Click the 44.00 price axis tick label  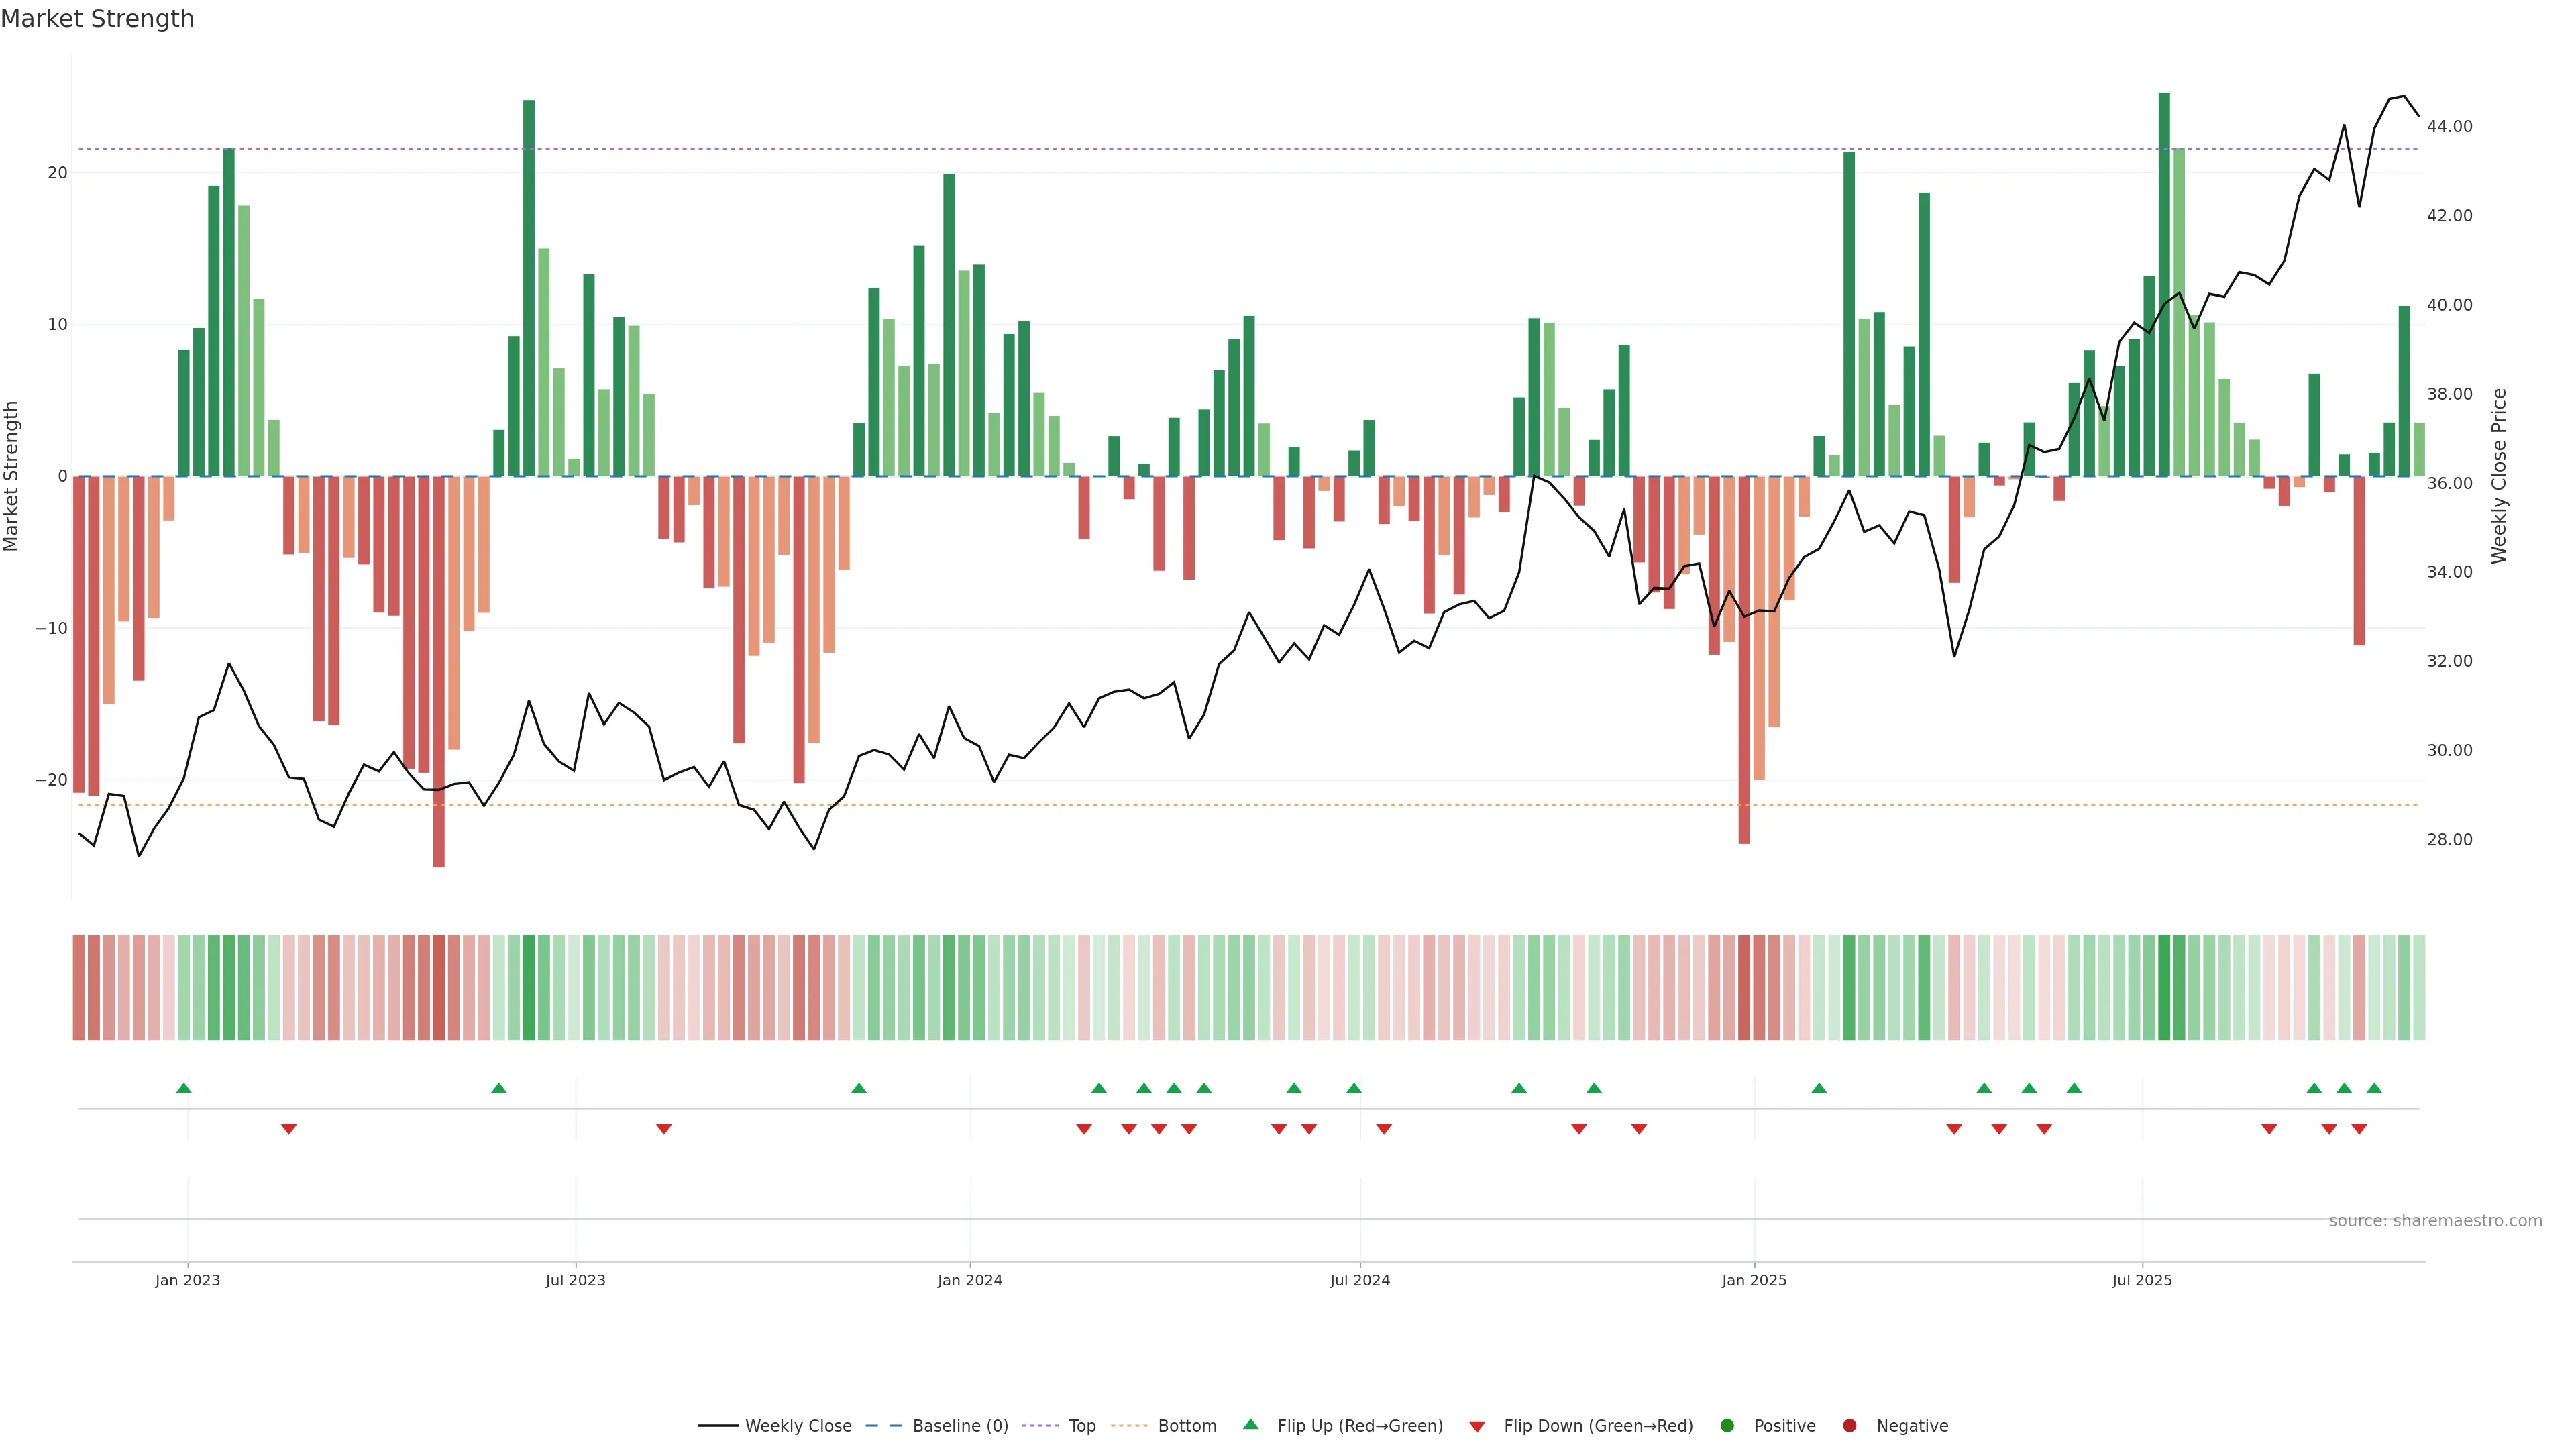click(x=2449, y=126)
